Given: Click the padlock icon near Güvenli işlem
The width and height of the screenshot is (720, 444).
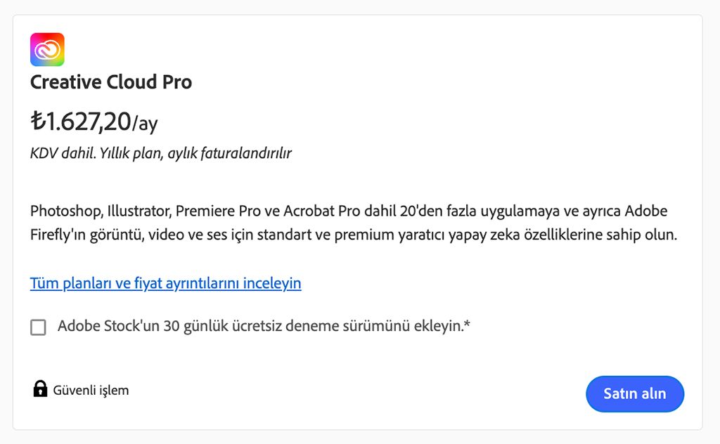Looking at the screenshot, I should coord(40,389).
